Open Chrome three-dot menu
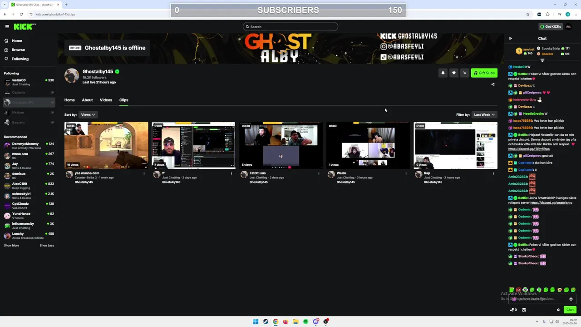This screenshot has height=327, width=581. (x=575, y=14)
